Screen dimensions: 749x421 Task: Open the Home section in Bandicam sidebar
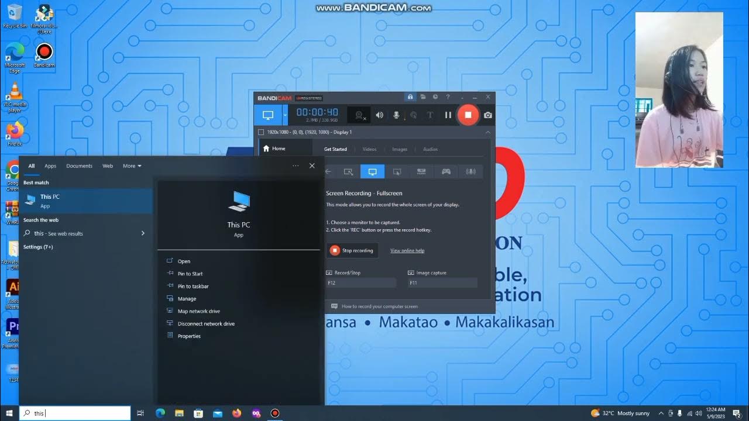[x=286, y=149]
